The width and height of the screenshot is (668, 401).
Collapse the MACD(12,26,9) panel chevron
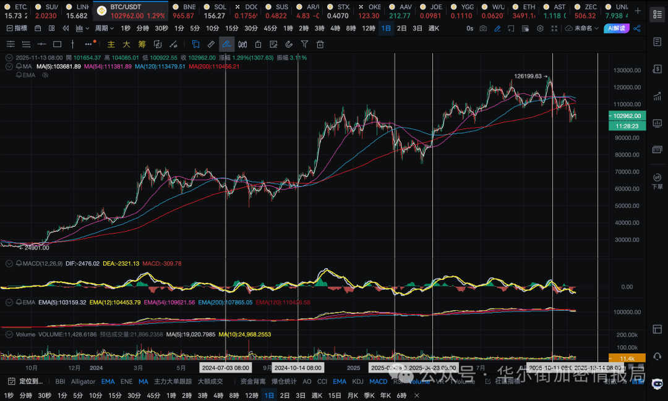coord(9,263)
